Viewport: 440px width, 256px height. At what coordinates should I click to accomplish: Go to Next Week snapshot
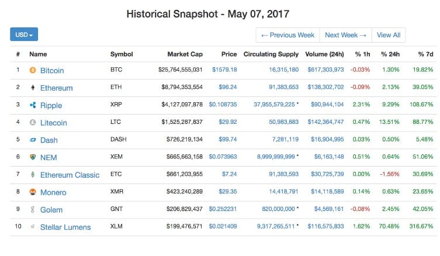tap(346, 35)
